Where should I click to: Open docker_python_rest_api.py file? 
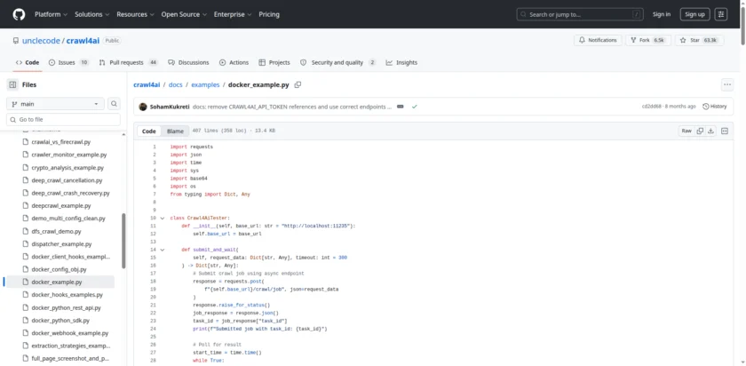tap(66, 307)
